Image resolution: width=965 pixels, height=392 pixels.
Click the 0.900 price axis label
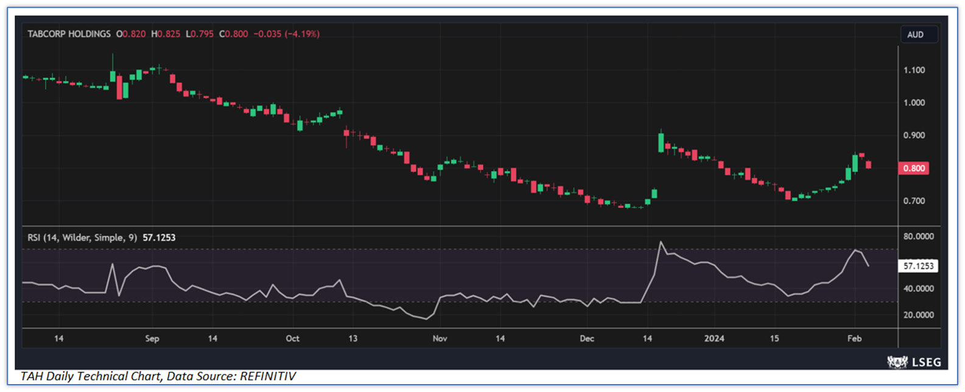point(914,135)
